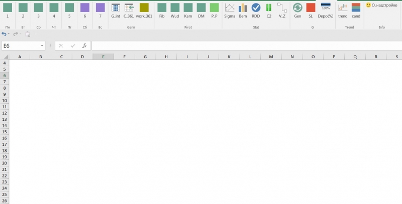
Task: Click the olive work_361 button
Action: coord(144,11)
